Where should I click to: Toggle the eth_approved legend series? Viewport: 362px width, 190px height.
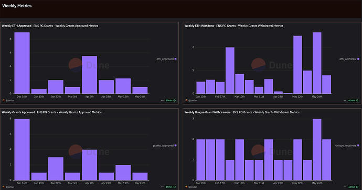tap(166, 59)
